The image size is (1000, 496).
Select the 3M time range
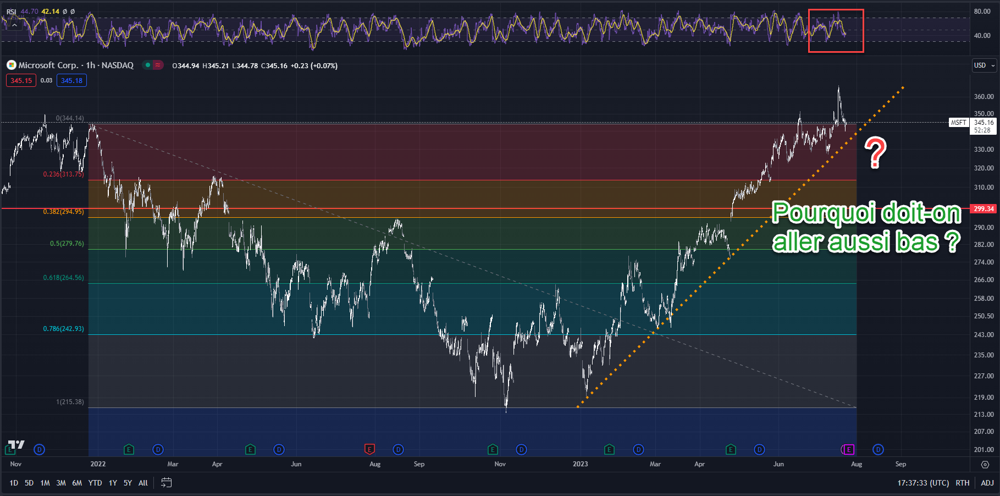pos(61,483)
